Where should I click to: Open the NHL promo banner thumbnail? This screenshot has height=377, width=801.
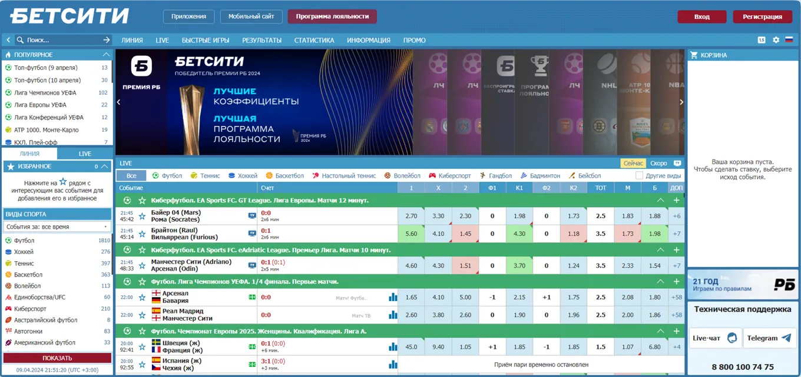click(x=599, y=102)
